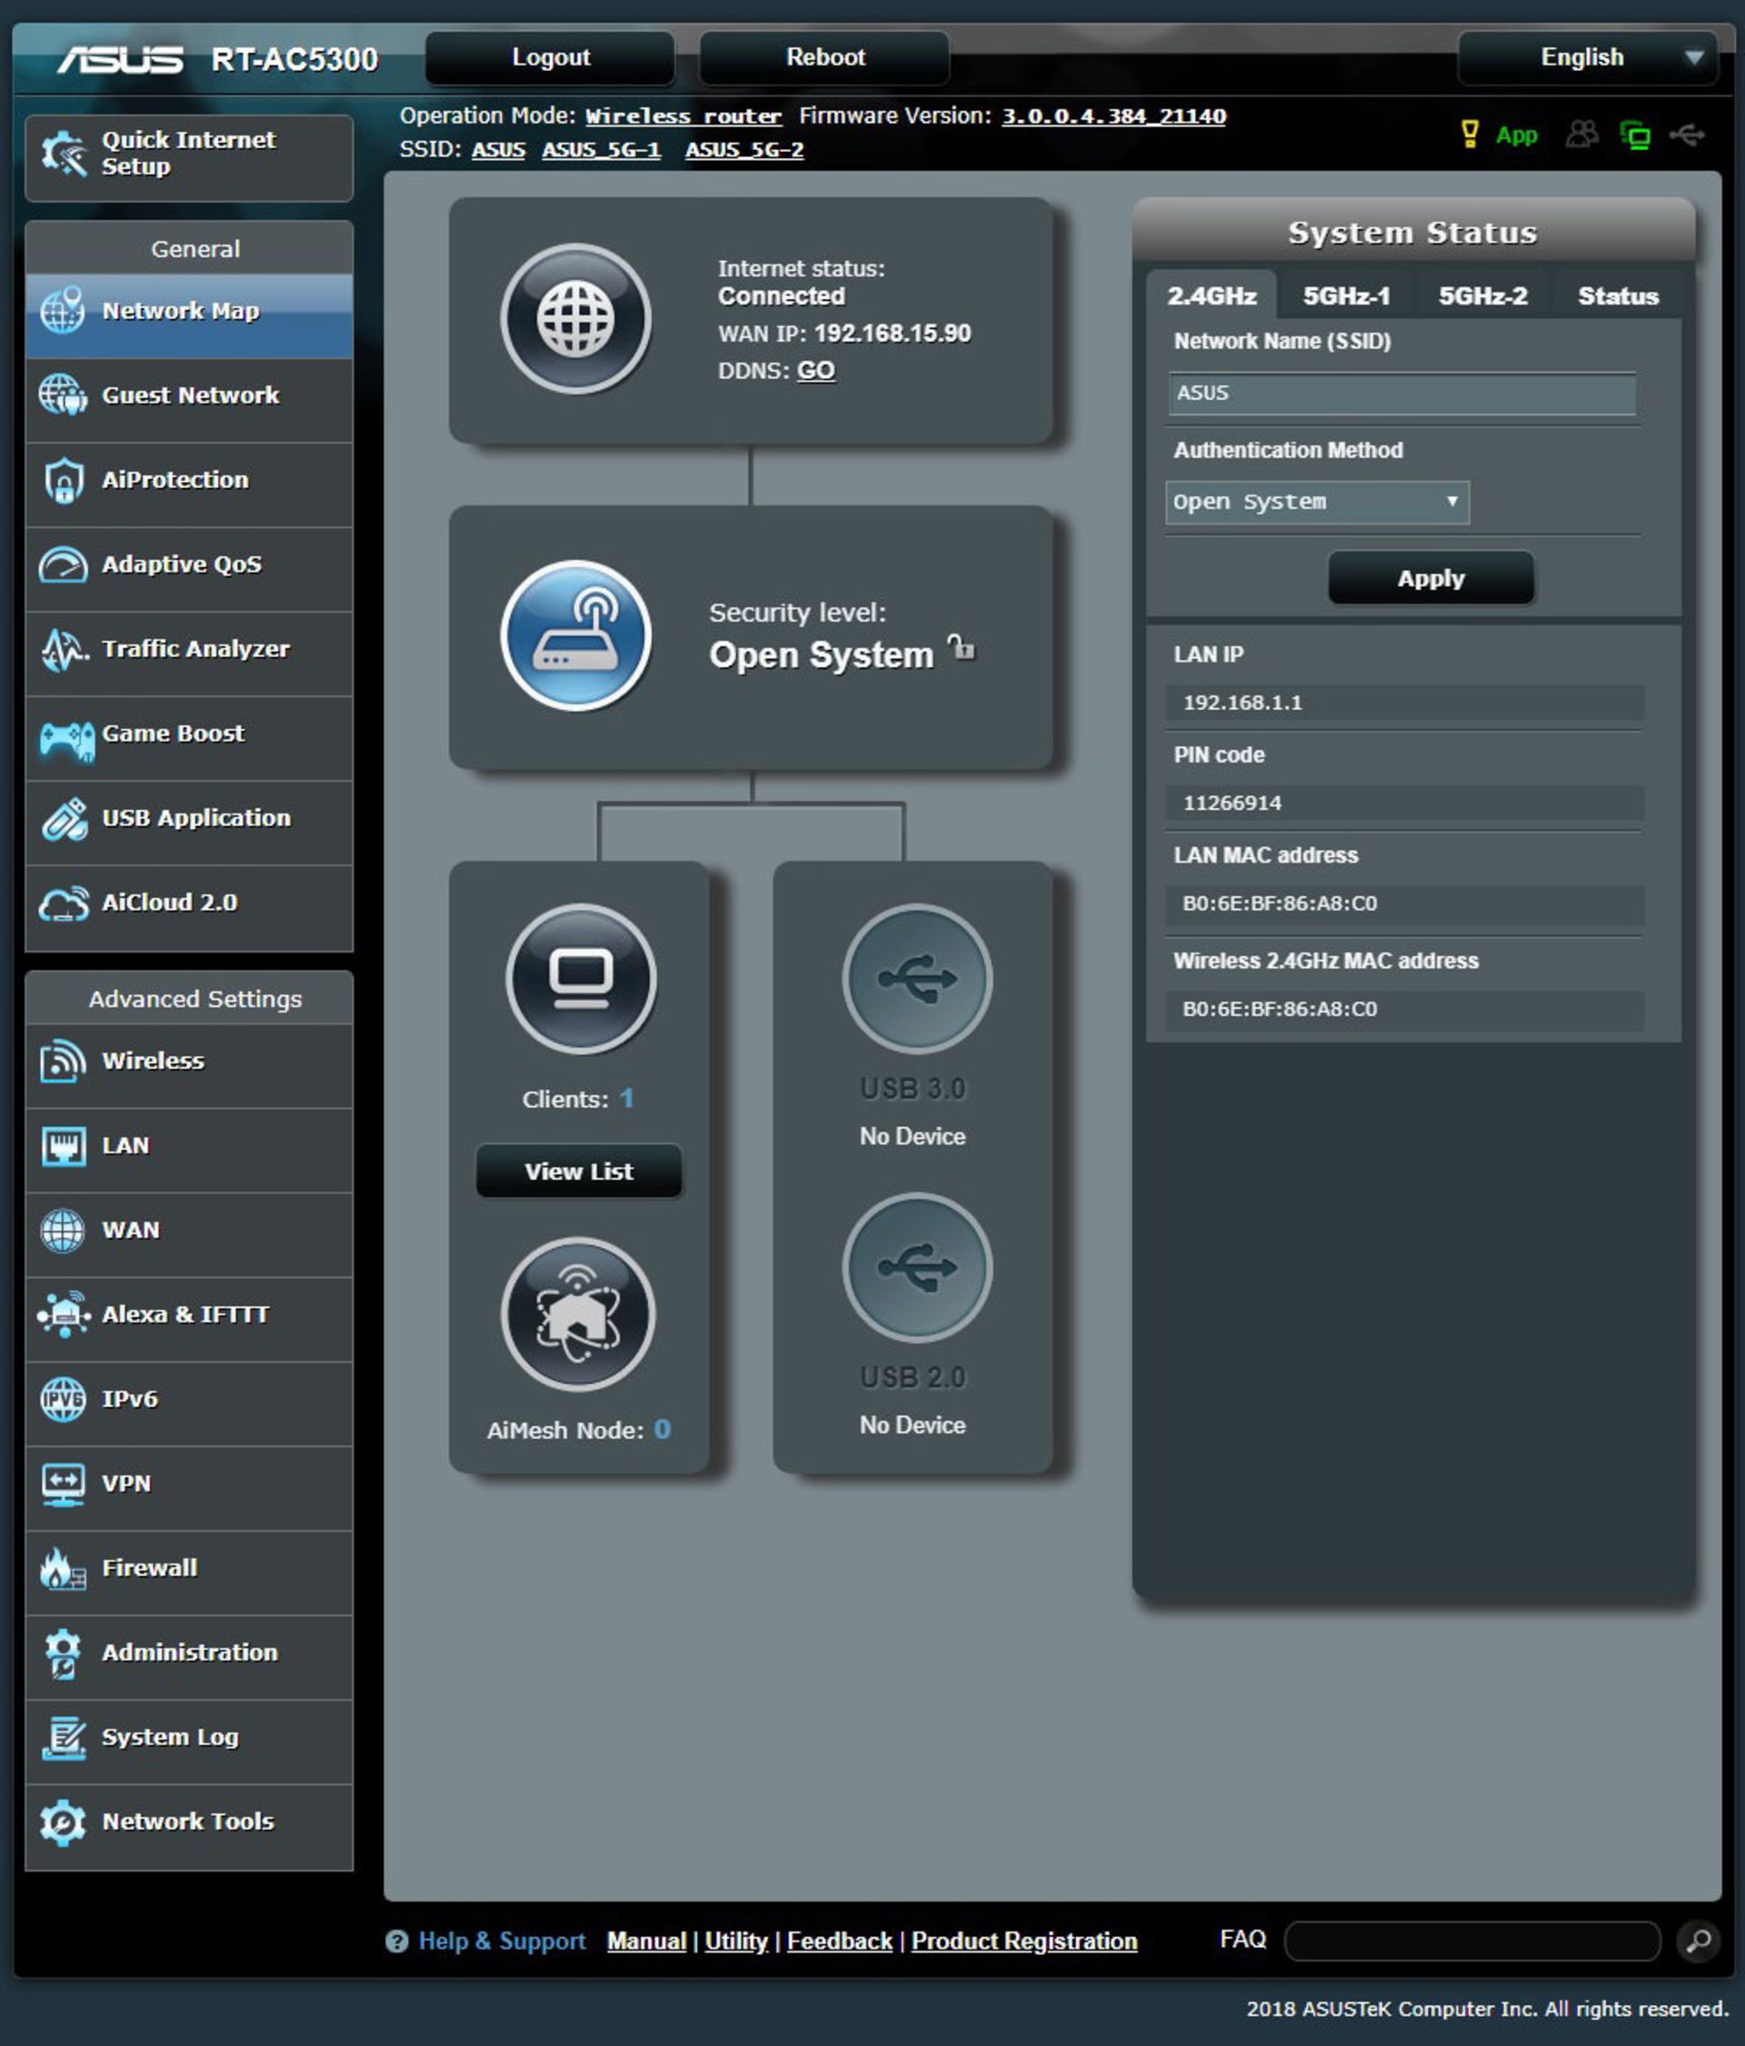Viewport: 1745px width, 2046px height.
Task: Click the USB 3.0 device icon
Action: 916,978
